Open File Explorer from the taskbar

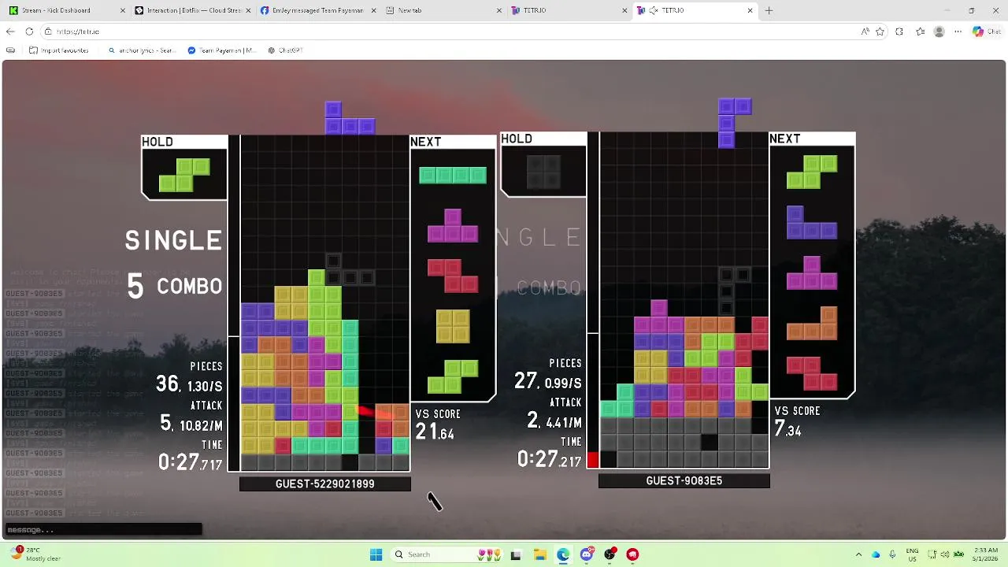(539, 554)
